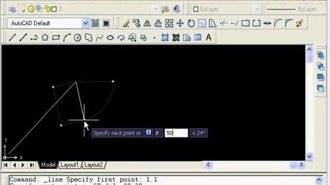Switch to the Model tab
Viewport: 330px width, 185px height.
pyautogui.click(x=48, y=165)
